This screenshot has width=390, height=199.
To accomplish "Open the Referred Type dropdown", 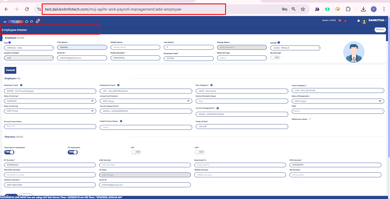I will click(242, 58).
